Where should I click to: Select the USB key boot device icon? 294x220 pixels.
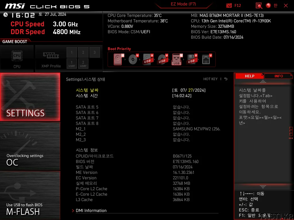(x=177, y=59)
